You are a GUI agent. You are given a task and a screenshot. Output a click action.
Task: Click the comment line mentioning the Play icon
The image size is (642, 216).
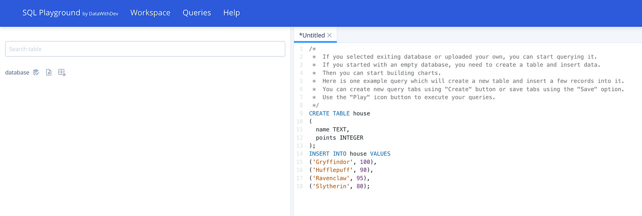coord(404,97)
